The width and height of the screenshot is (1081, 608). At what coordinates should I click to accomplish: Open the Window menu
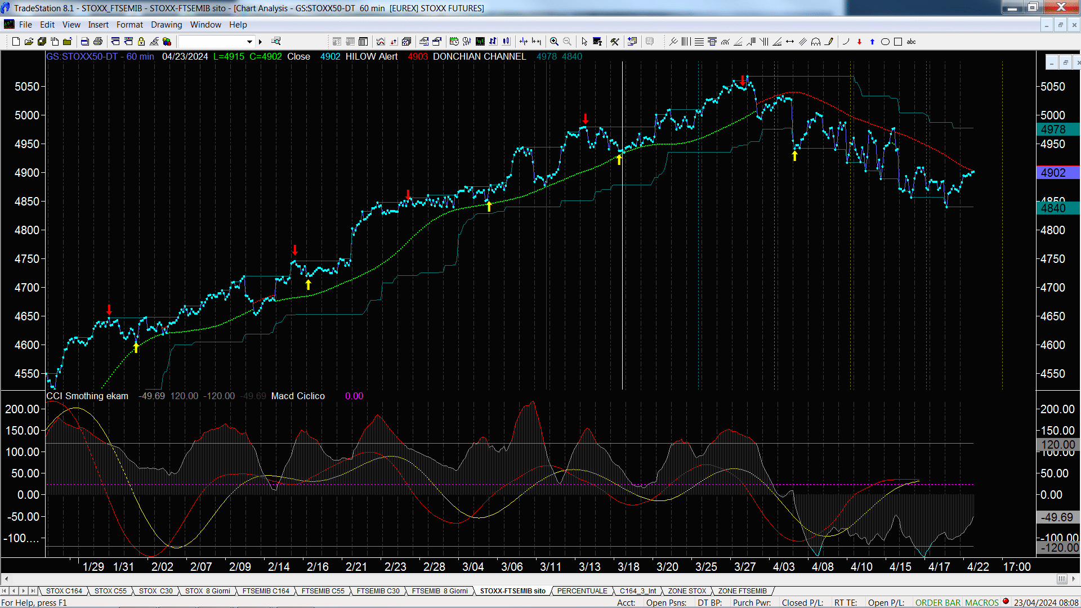click(206, 25)
